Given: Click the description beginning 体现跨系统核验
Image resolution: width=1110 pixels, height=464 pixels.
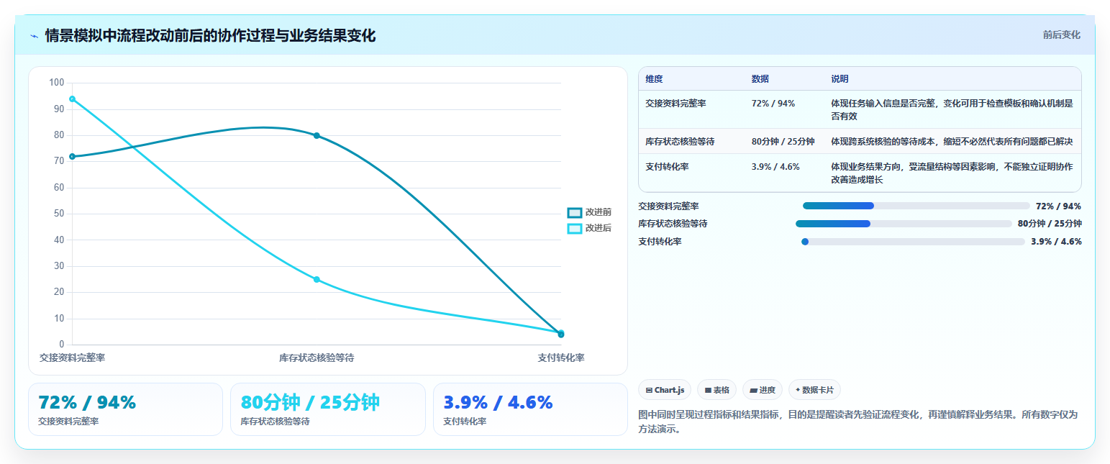Looking at the screenshot, I should [952, 141].
